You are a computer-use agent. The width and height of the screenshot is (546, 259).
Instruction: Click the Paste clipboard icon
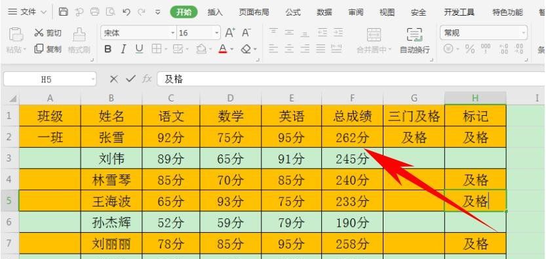16,35
